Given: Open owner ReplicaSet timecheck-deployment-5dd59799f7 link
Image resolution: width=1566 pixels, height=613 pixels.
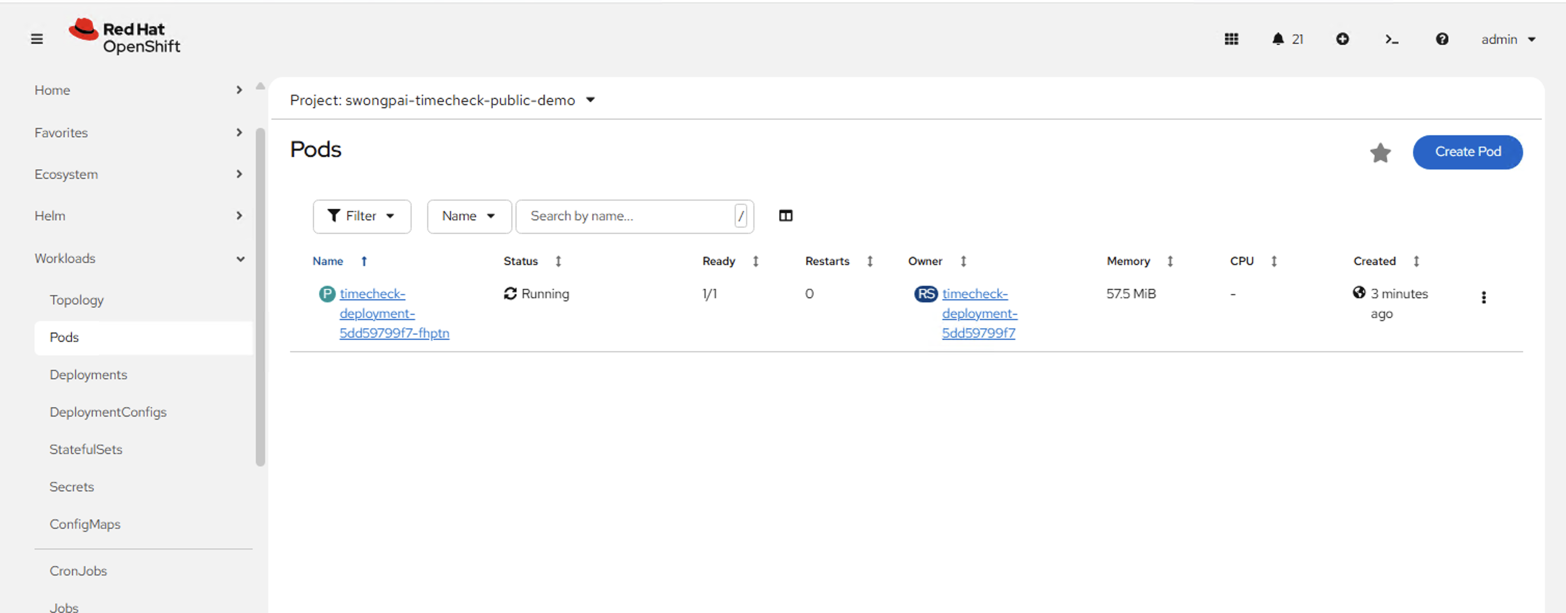Looking at the screenshot, I should pyautogui.click(x=979, y=313).
